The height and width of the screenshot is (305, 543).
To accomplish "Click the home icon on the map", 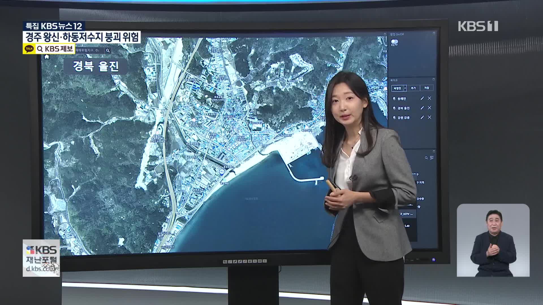I will click(x=47, y=57).
